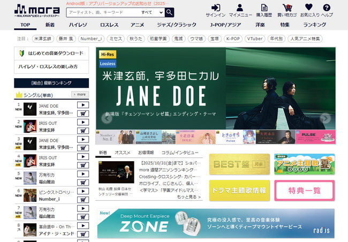Play preview of rank 3 JANE DOE

[83, 139]
